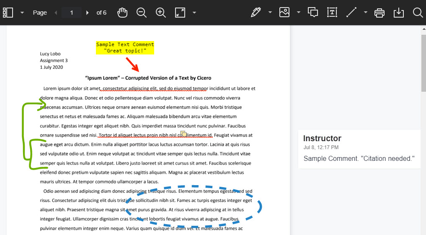This screenshot has height=235, width=426.
Task: Select the line drawing tool
Action: (351, 13)
